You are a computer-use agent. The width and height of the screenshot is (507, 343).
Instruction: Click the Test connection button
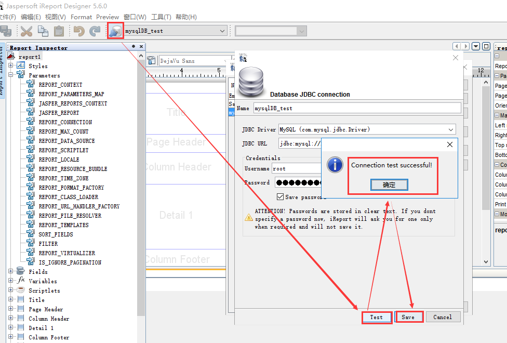coord(377,318)
